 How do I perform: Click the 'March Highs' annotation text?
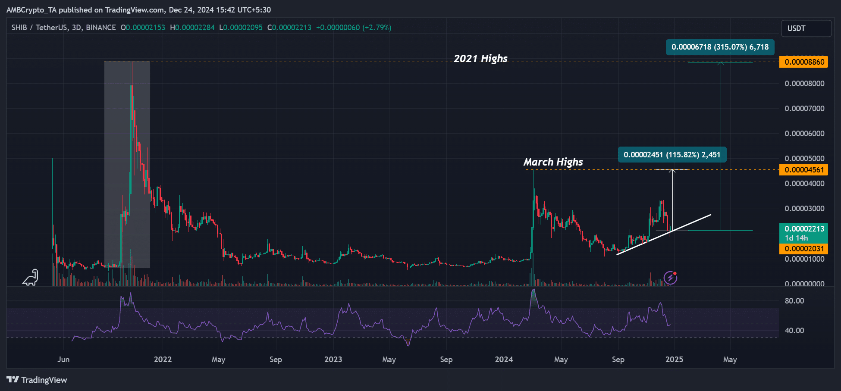tap(553, 162)
